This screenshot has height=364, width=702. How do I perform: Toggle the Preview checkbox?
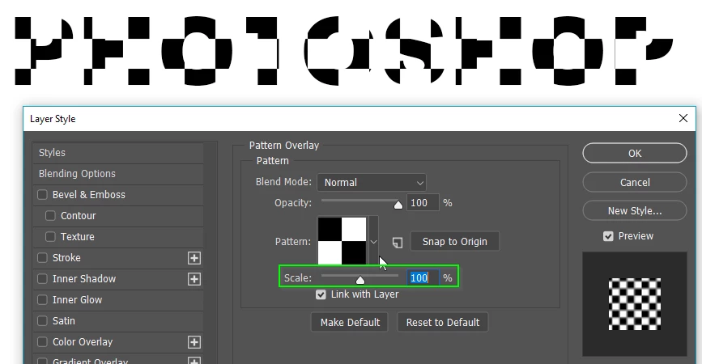608,236
